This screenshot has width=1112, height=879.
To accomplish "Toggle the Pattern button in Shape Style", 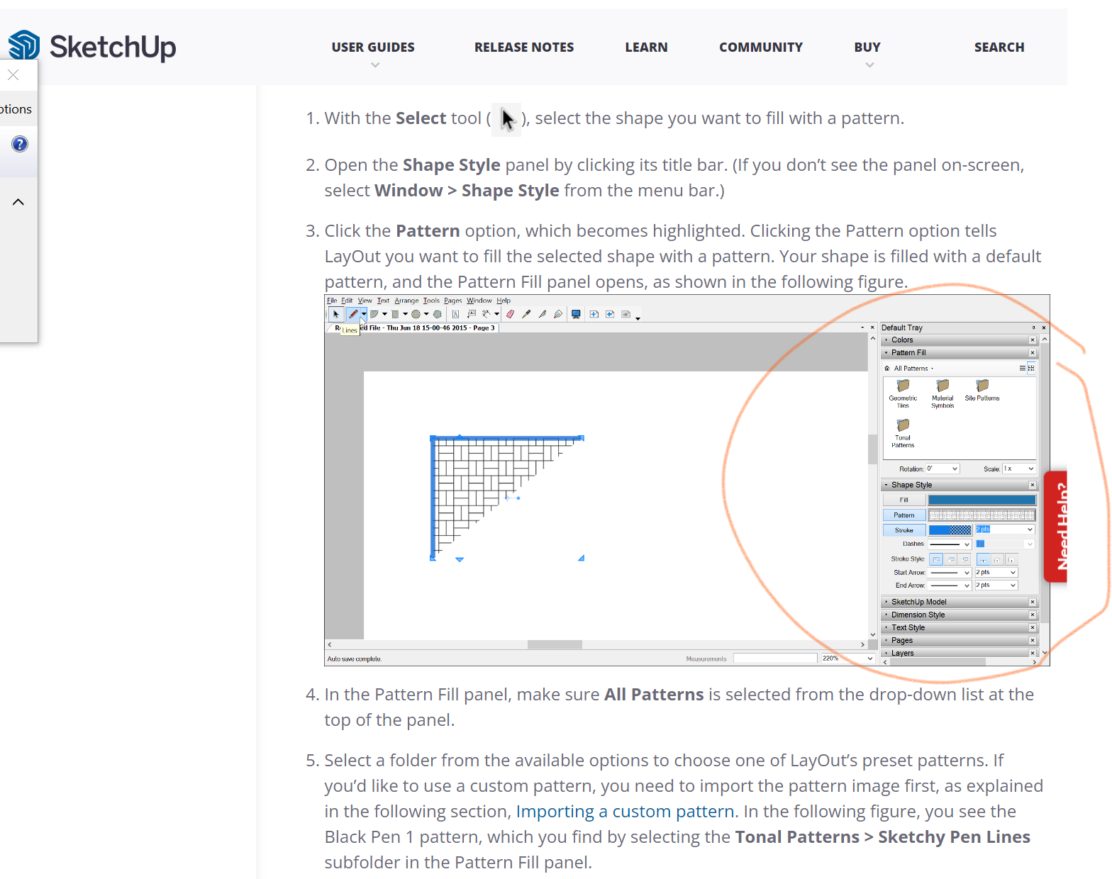I will (x=904, y=515).
